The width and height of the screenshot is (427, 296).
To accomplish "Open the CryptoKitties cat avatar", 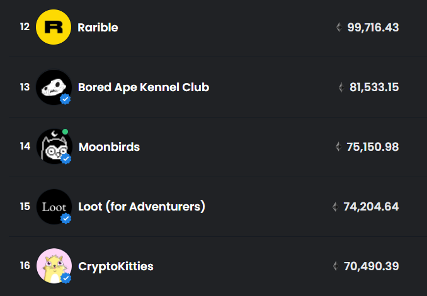I will click(54, 266).
